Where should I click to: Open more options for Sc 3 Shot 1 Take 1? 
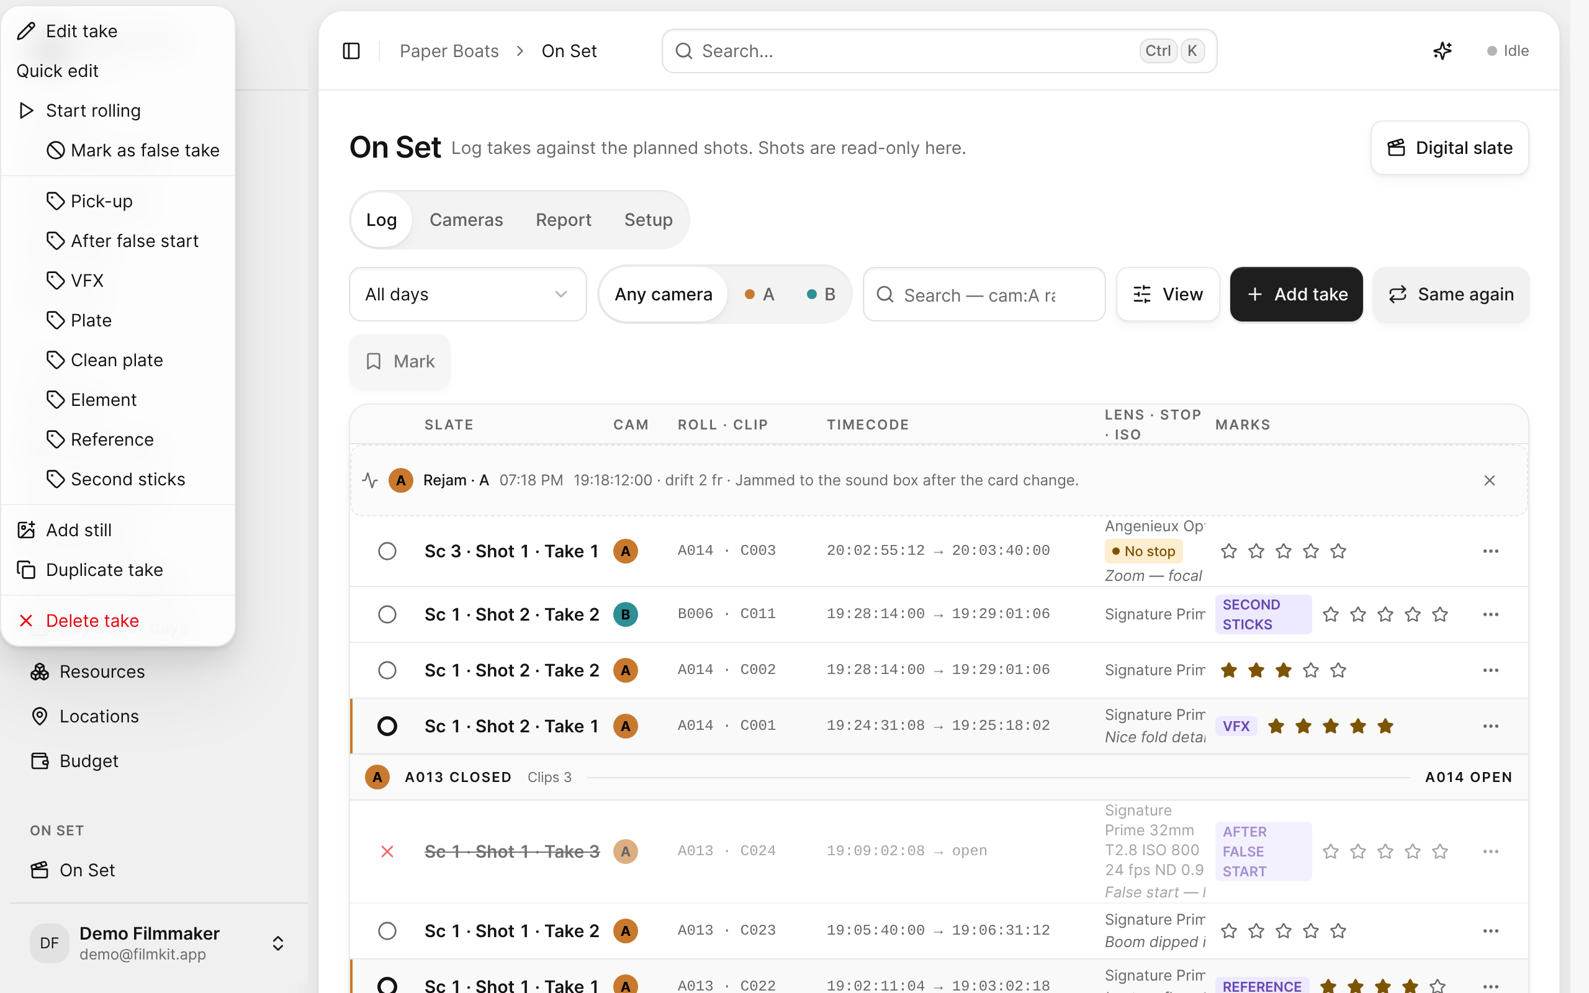point(1490,551)
